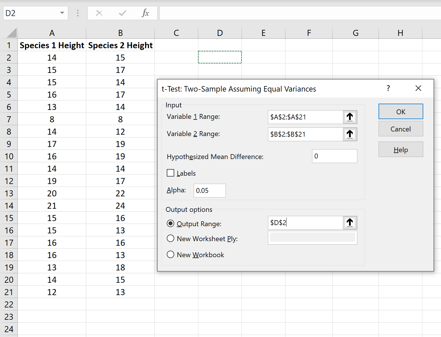Select the New Worksheet Ply radio button
Screen dimensions: 441x337
170,238
